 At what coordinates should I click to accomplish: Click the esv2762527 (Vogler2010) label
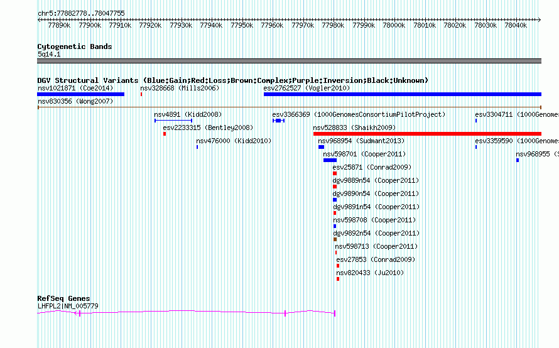point(307,88)
